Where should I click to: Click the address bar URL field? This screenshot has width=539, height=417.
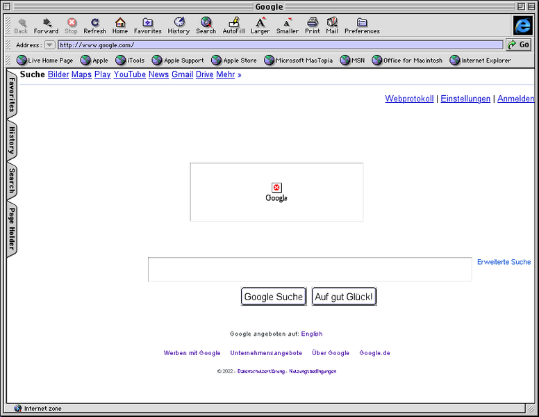[280, 45]
